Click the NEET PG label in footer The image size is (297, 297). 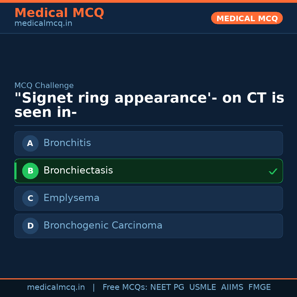[x=167, y=287]
